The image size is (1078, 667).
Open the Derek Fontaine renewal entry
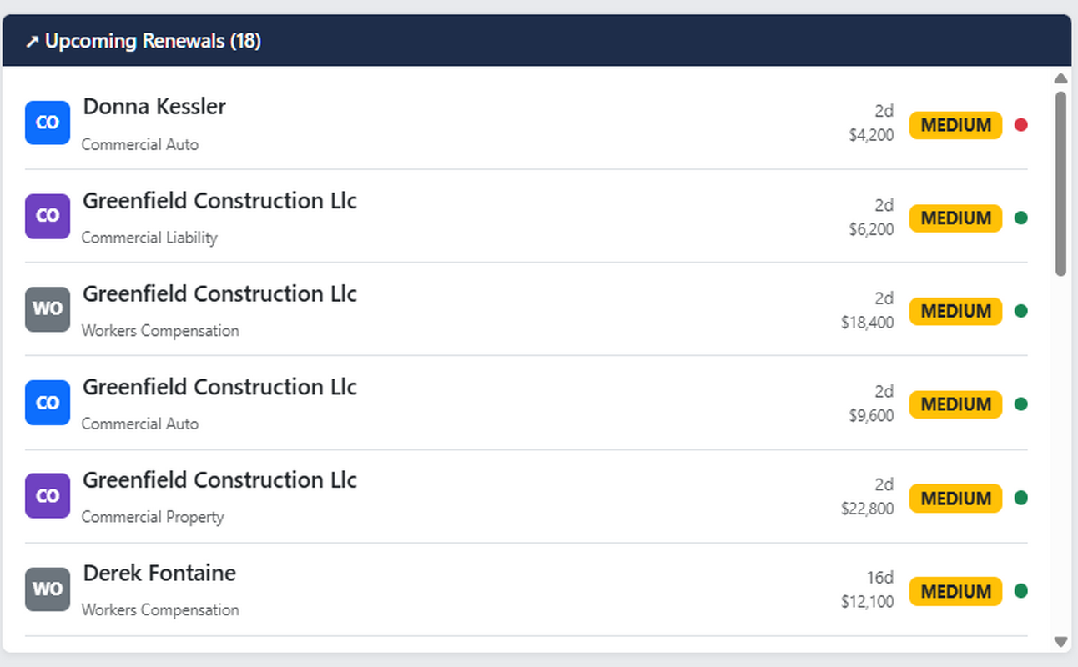[159, 574]
